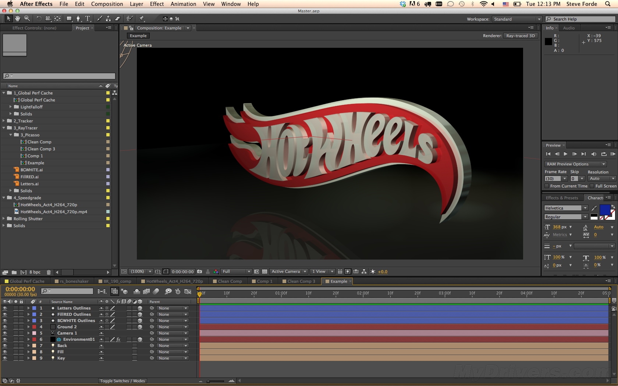Hide the Letters Outlines layer

point(5,308)
